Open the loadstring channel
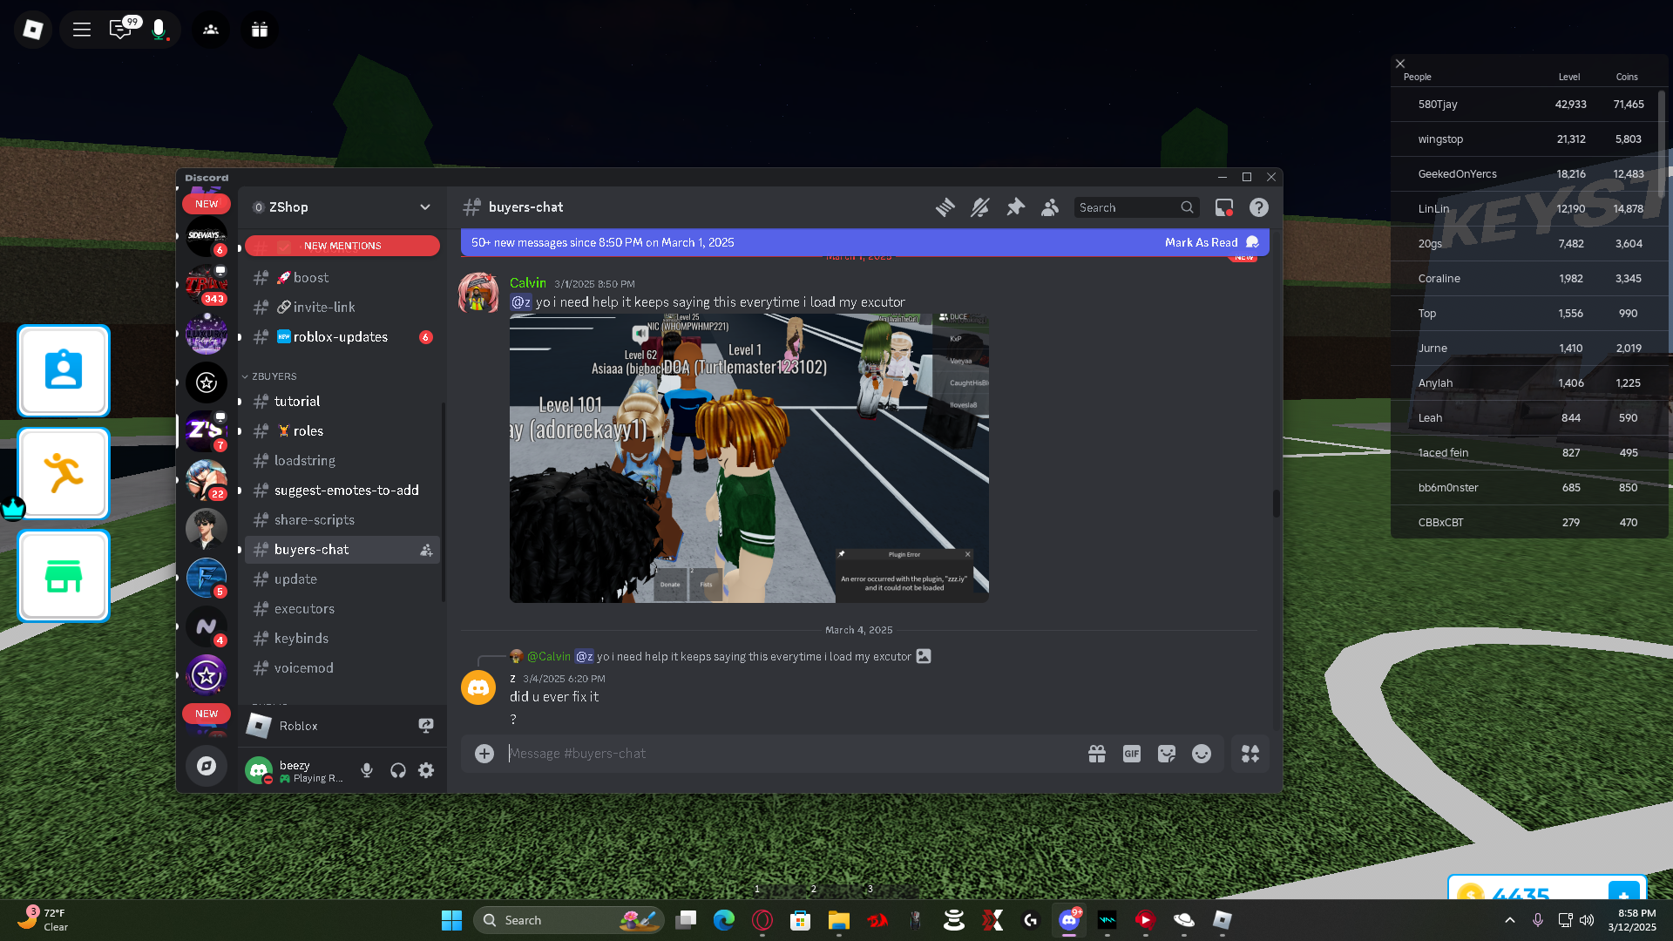1673x941 pixels. pyautogui.click(x=342, y=461)
